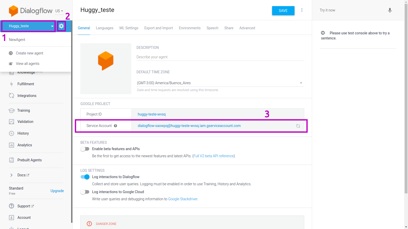The image size is (408, 229).
Task: Activate the microphone in Try it now
Action: pyautogui.click(x=390, y=10)
